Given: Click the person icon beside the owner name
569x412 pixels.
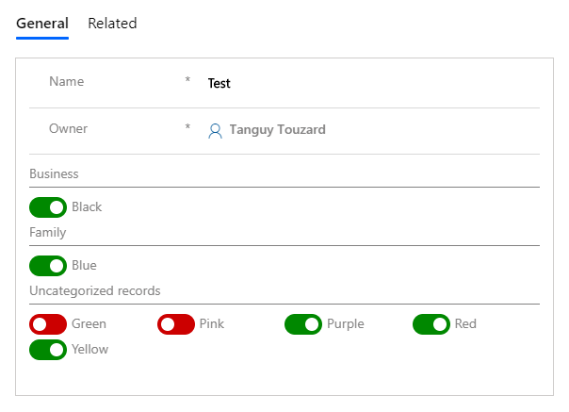Looking at the screenshot, I should click(215, 130).
